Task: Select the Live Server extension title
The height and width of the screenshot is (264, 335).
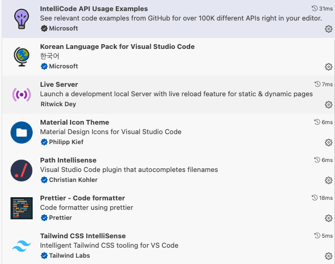Action: tap(59, 85)
